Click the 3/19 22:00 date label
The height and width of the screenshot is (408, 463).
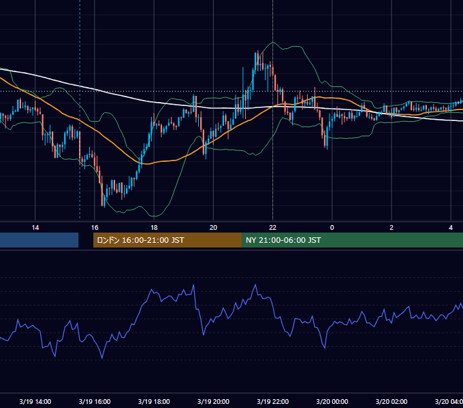[272, 401]
